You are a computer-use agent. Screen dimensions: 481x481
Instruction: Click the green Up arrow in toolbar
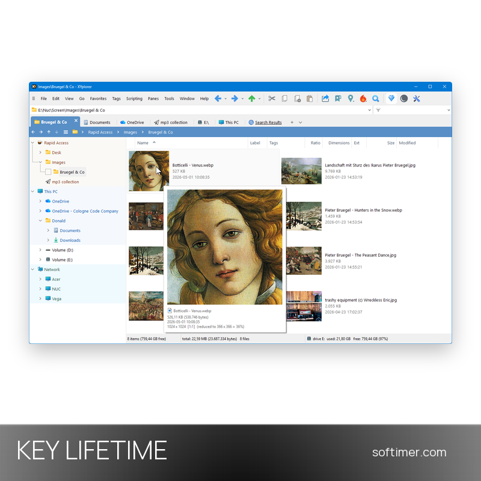[251, 99]
